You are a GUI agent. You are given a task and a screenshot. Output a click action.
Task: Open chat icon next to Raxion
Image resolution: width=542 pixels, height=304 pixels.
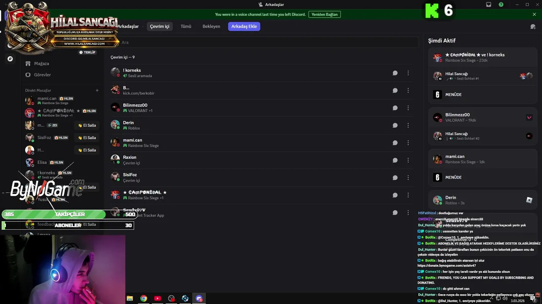coord(395,160)
